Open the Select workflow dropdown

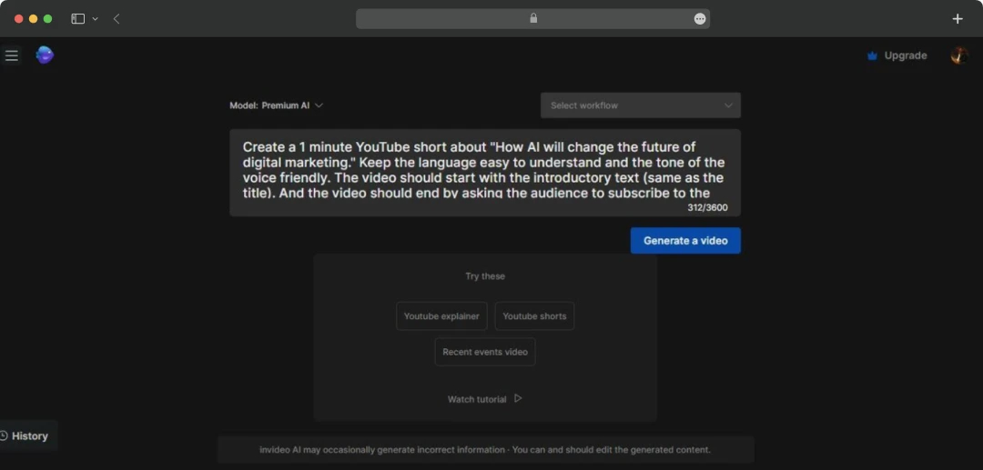[640, 105]
